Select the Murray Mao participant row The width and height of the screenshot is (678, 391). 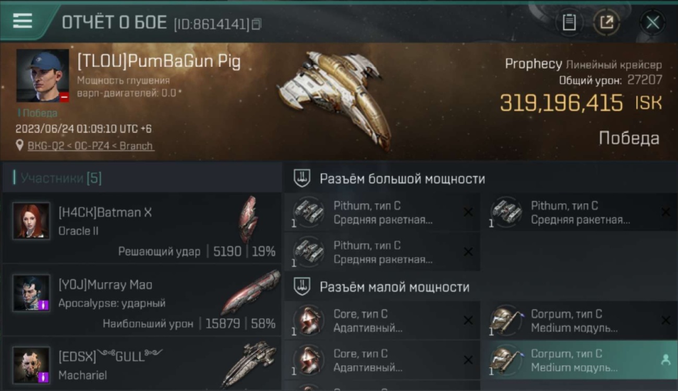tap(142, 300)
